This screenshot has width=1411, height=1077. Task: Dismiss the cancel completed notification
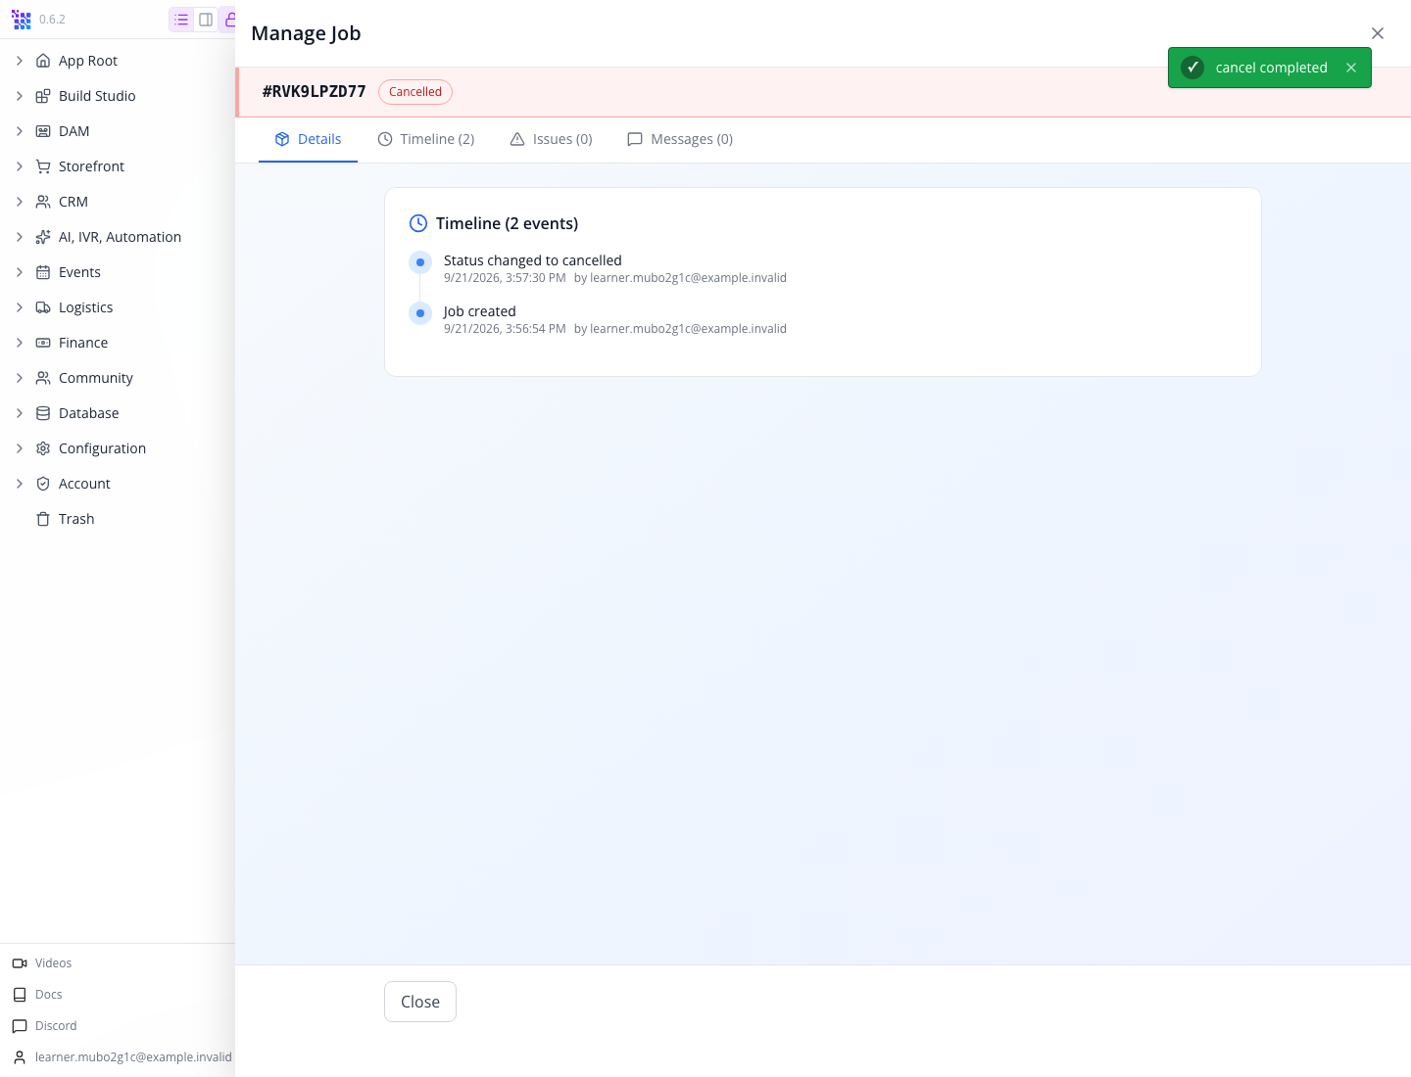click(1351, 68)
